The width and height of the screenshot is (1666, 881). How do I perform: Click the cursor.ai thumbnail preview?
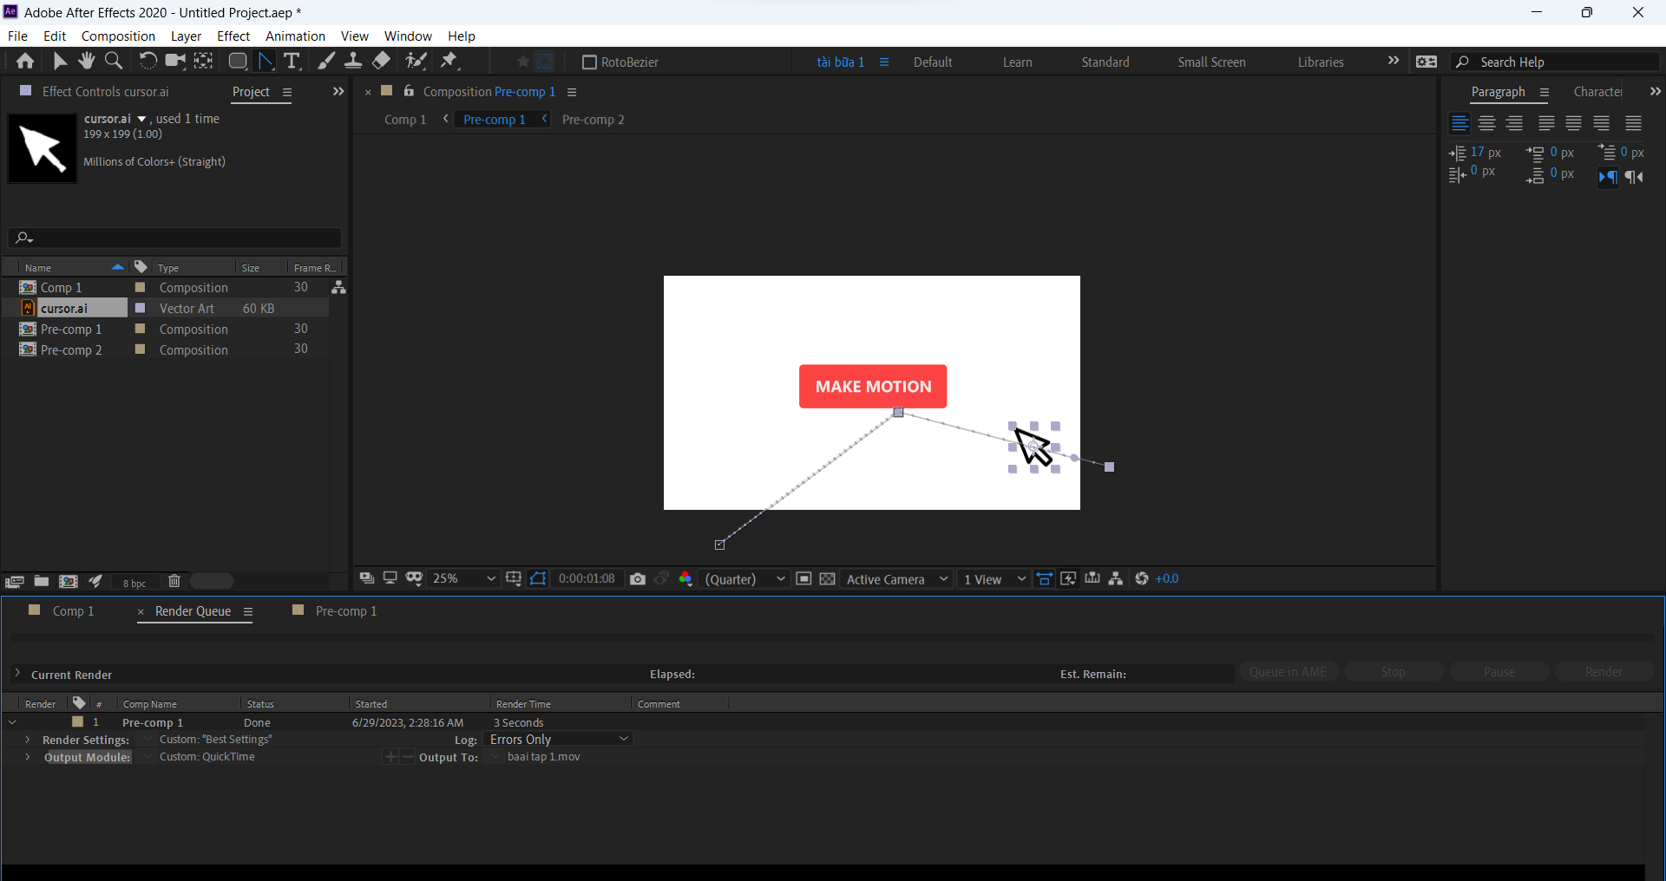click(x=43, y=148)
